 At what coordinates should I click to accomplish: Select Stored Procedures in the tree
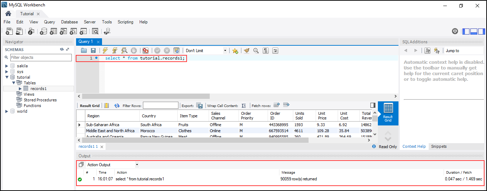40,100
